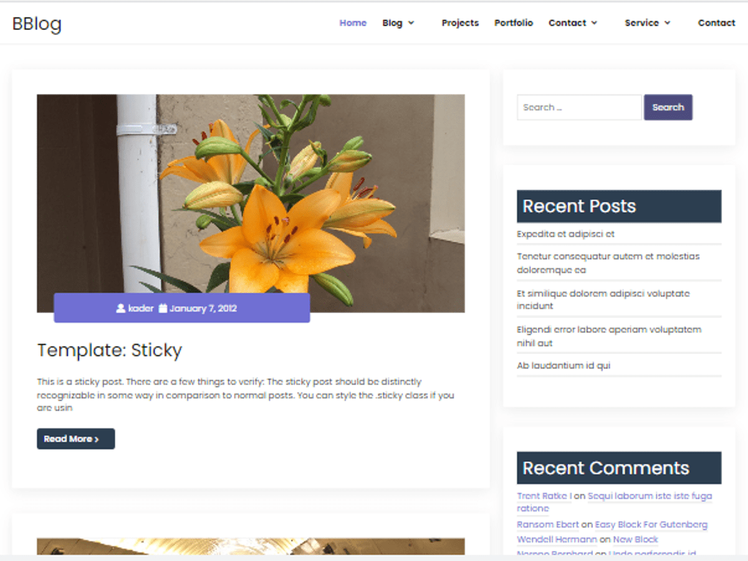Click the Read More button under the sticky post
Image resolution: width=748 pixels, height=561 pixels.
[75, 439]
